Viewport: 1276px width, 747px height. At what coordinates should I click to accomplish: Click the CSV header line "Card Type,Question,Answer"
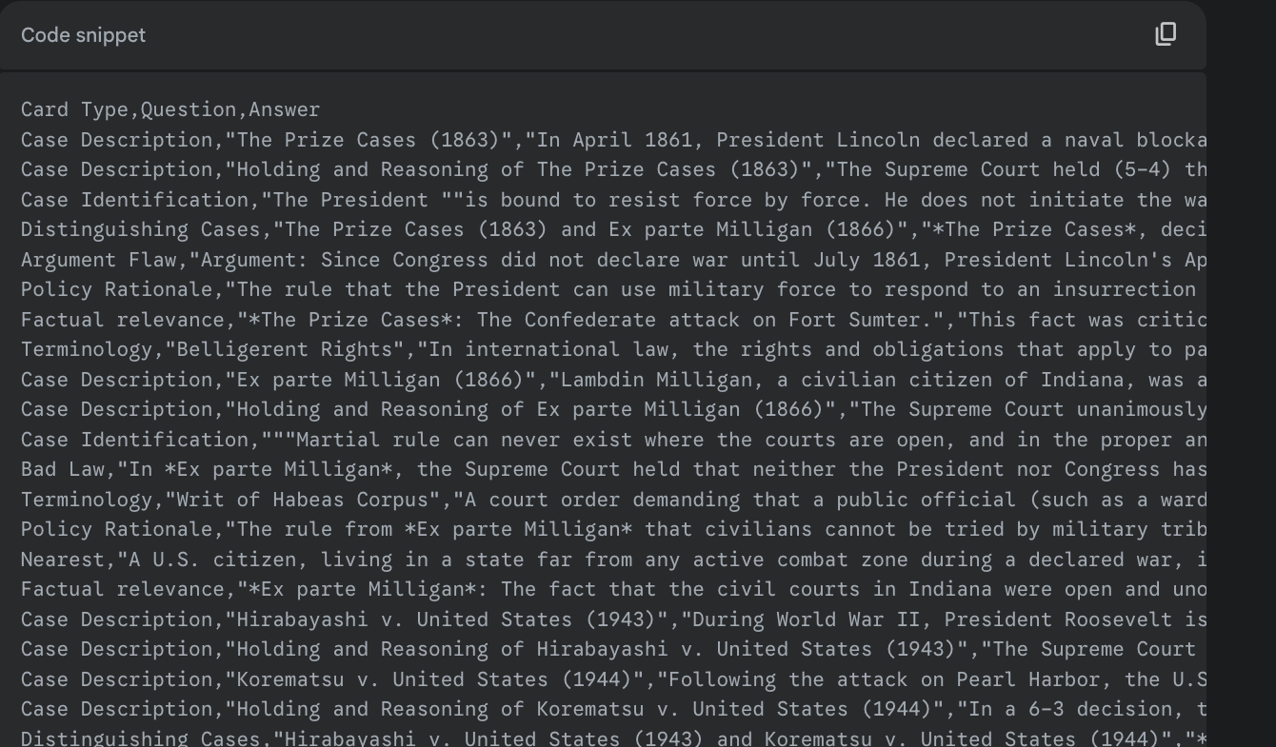(x=170, y=109)
